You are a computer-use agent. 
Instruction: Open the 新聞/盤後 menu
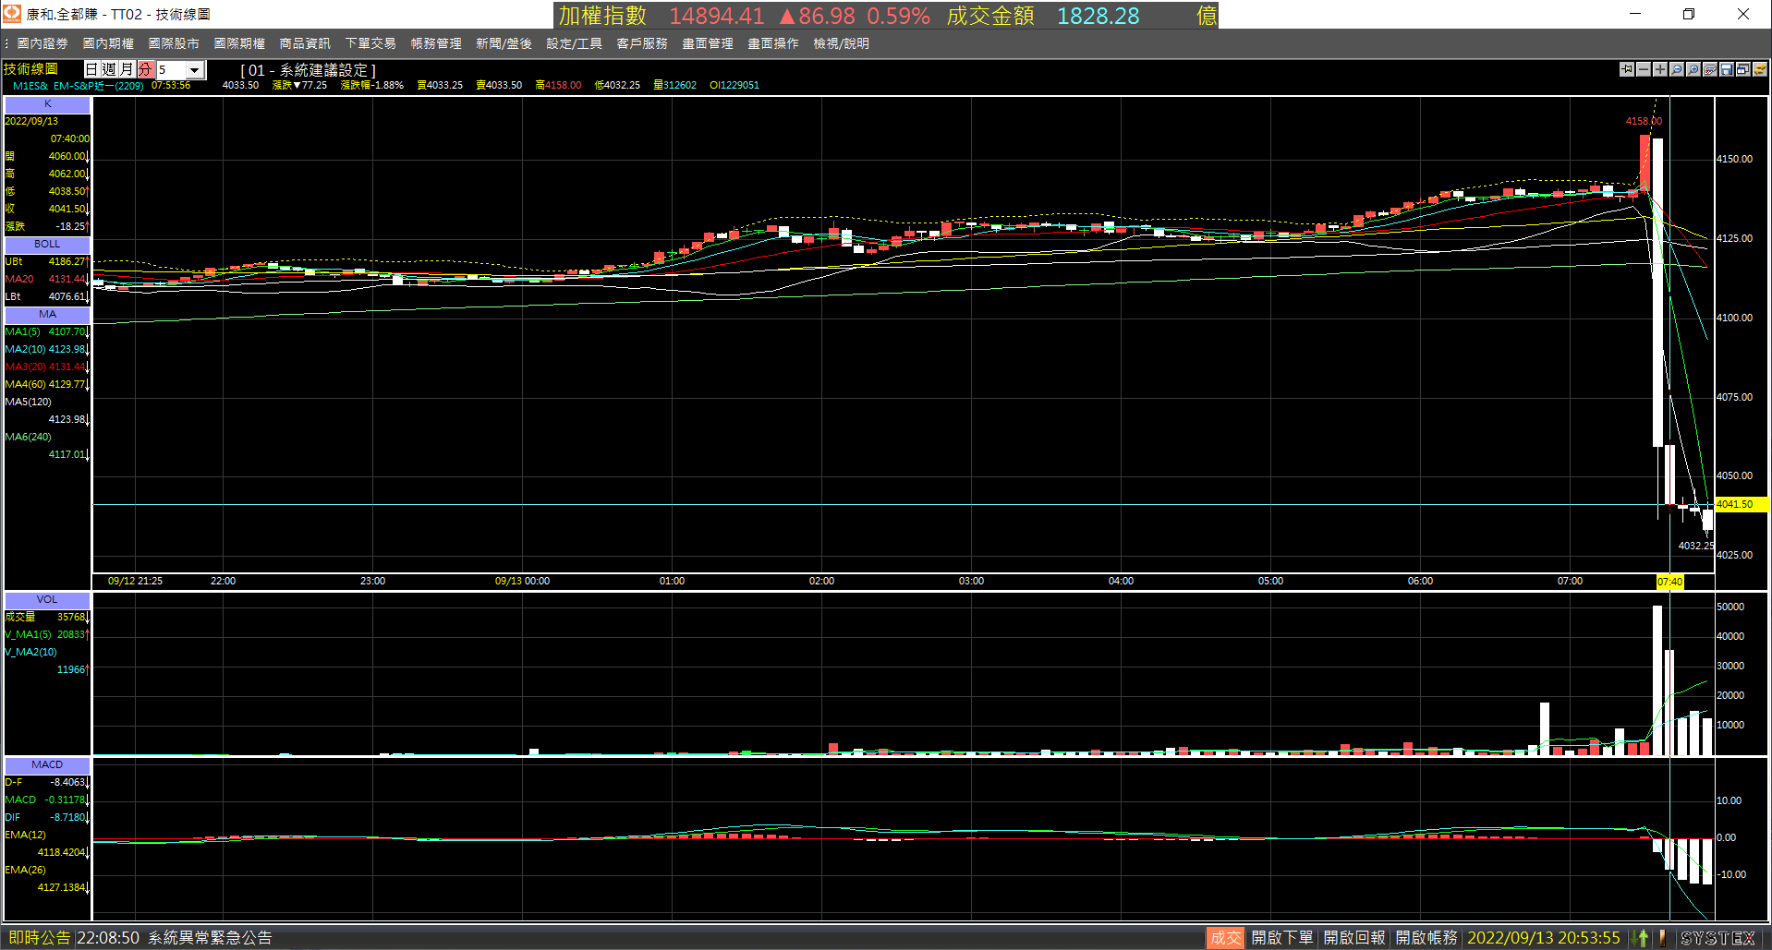tap(504, 43)
